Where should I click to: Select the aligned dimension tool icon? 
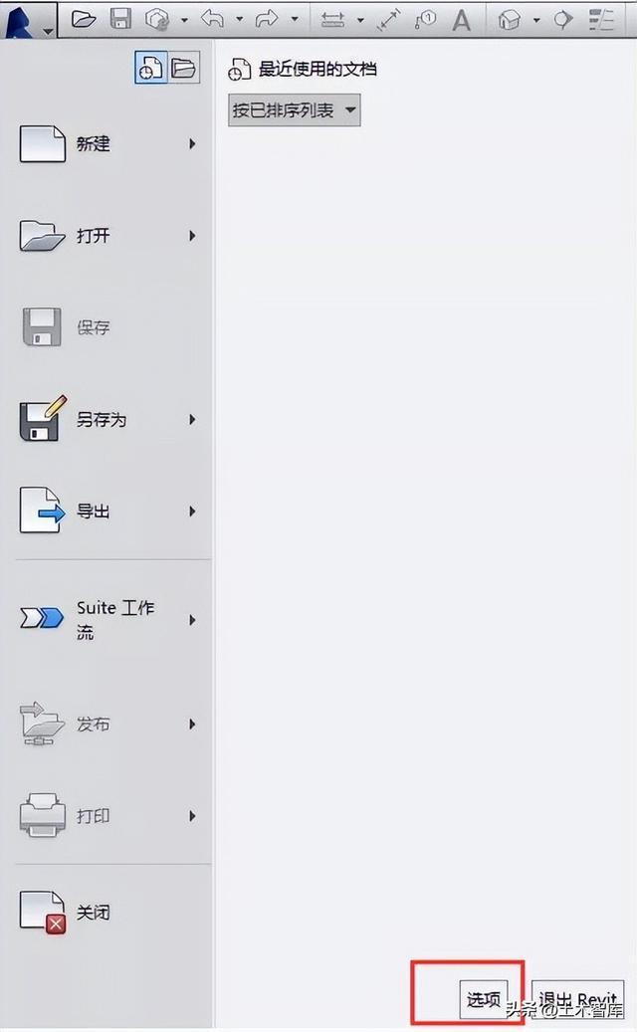click(x=389, y=20)
